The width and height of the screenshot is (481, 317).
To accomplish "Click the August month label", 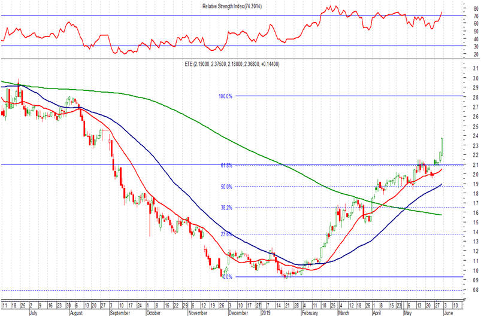I will point(77,313).
